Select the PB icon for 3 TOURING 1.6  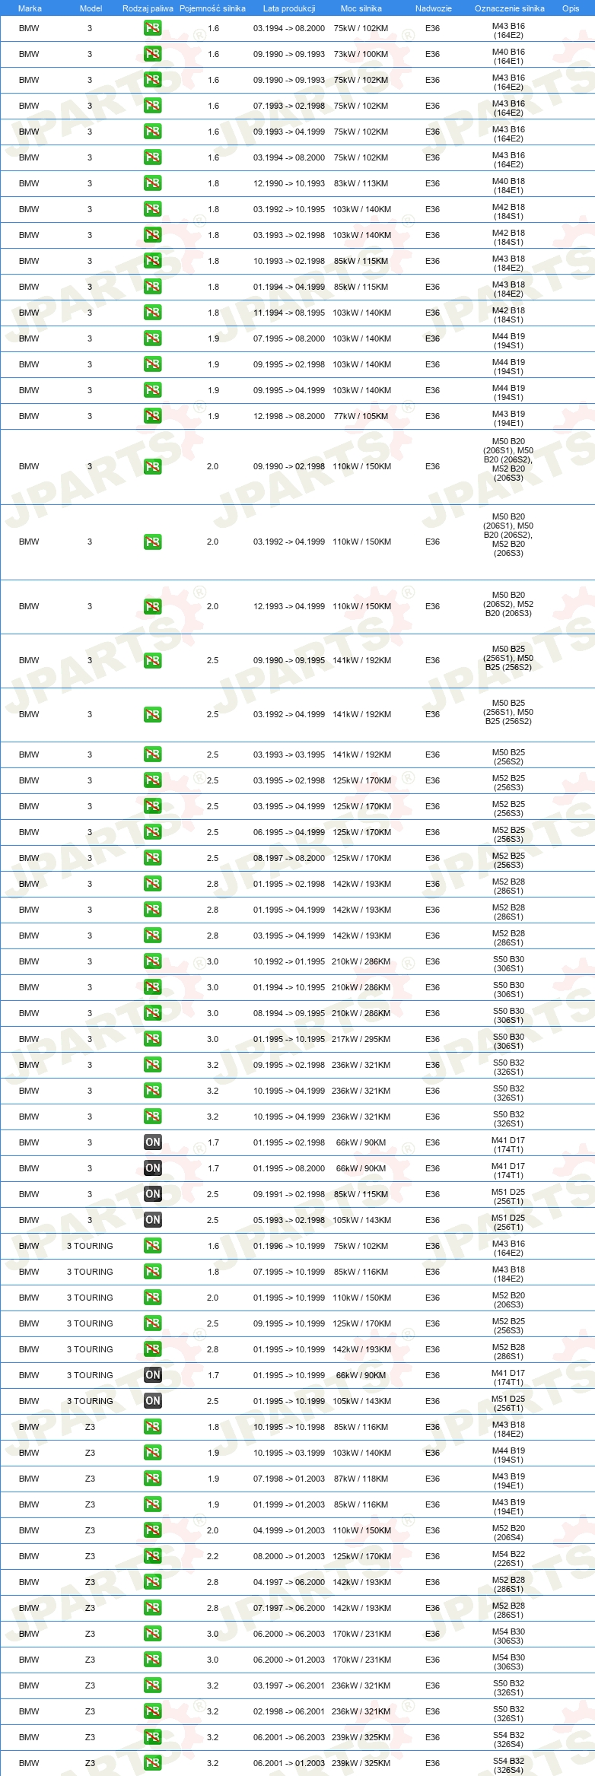click(152, 1246)
